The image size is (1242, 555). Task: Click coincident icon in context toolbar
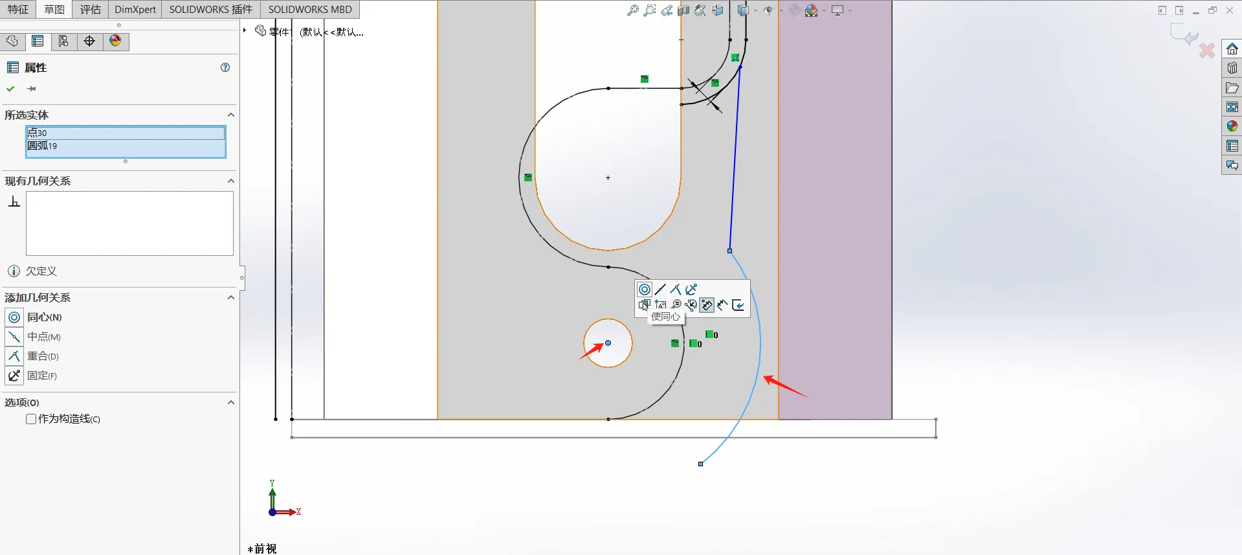pyautogui.click(x=676, y=289)
